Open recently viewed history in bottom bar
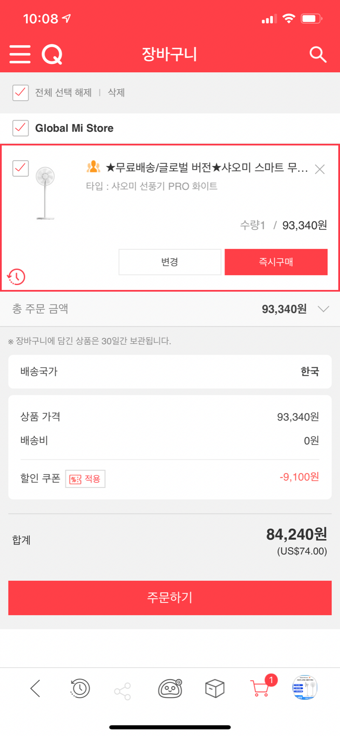Image resolution: width=340 pixels, height=736 pixels. [x=80, y=688]
